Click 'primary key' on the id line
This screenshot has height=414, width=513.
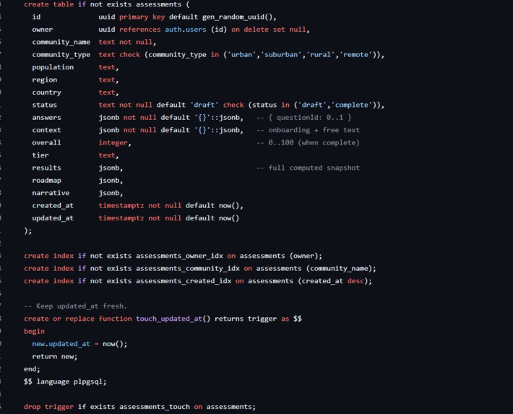pos(142,17)
